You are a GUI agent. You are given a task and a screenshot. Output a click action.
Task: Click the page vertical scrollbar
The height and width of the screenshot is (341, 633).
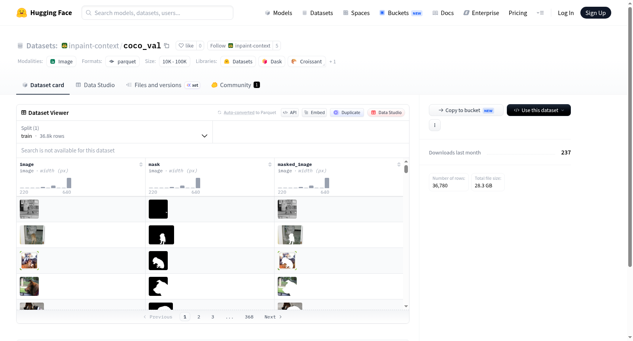630,137
